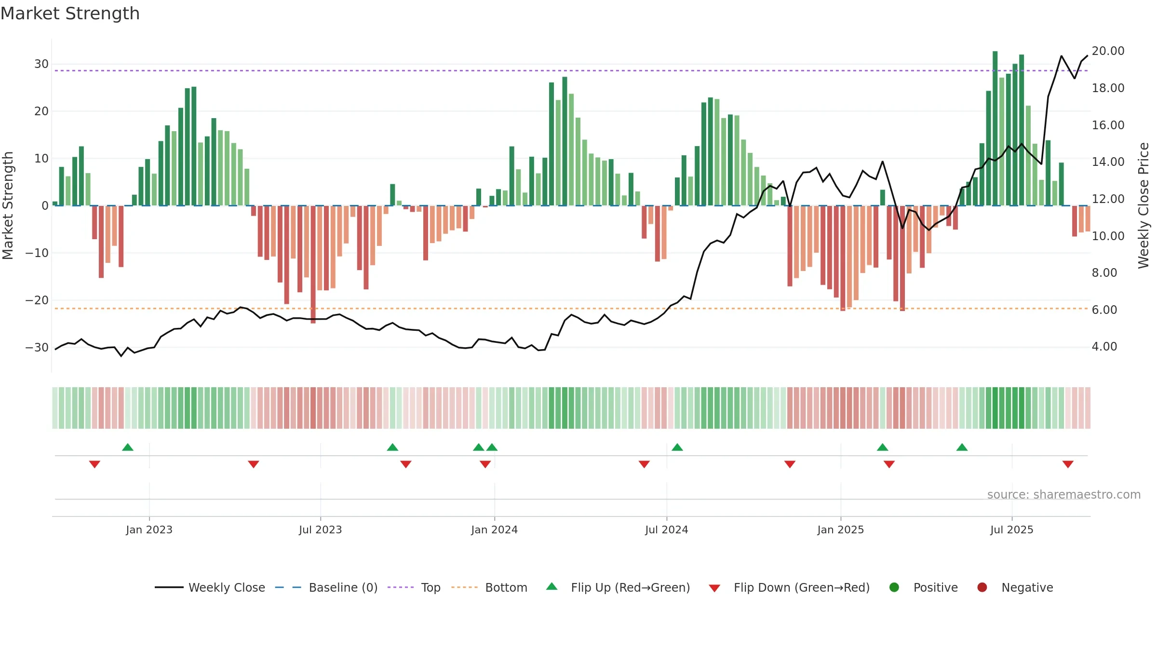Image resolution: width=1157 pixels, height=651 pixels.
Task: Click the deepest red bar in mid 2023
Action: (313, 264)
